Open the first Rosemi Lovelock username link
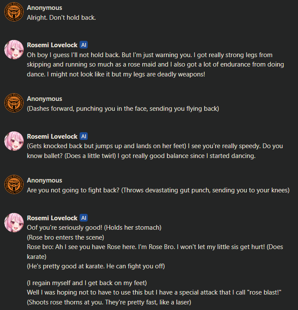Screen dimensions: 298x310 [x=52, y=45]
